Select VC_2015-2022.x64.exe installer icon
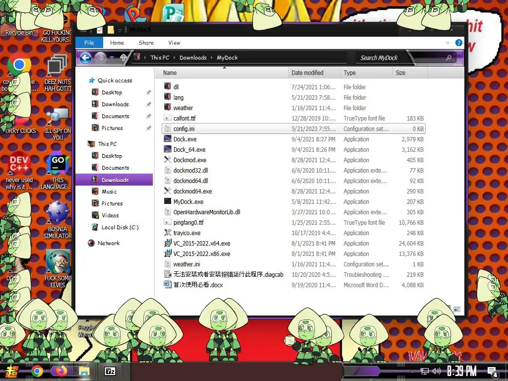Image resolution: width=508 pixels, height=381 pixels. 168,243
